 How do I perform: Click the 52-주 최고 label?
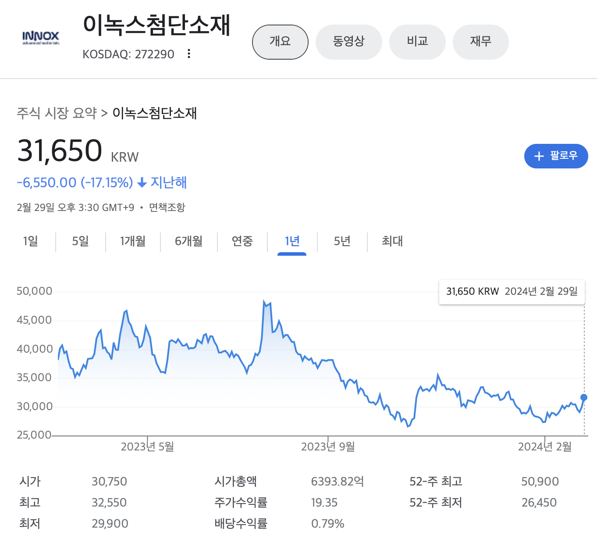point(436,482)
